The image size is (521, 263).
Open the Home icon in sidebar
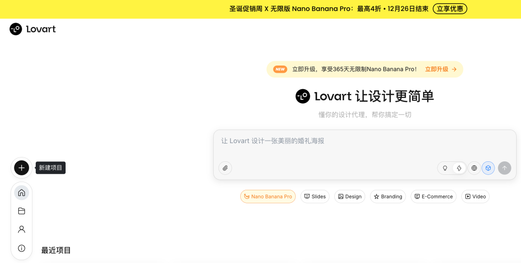[22, 192]
